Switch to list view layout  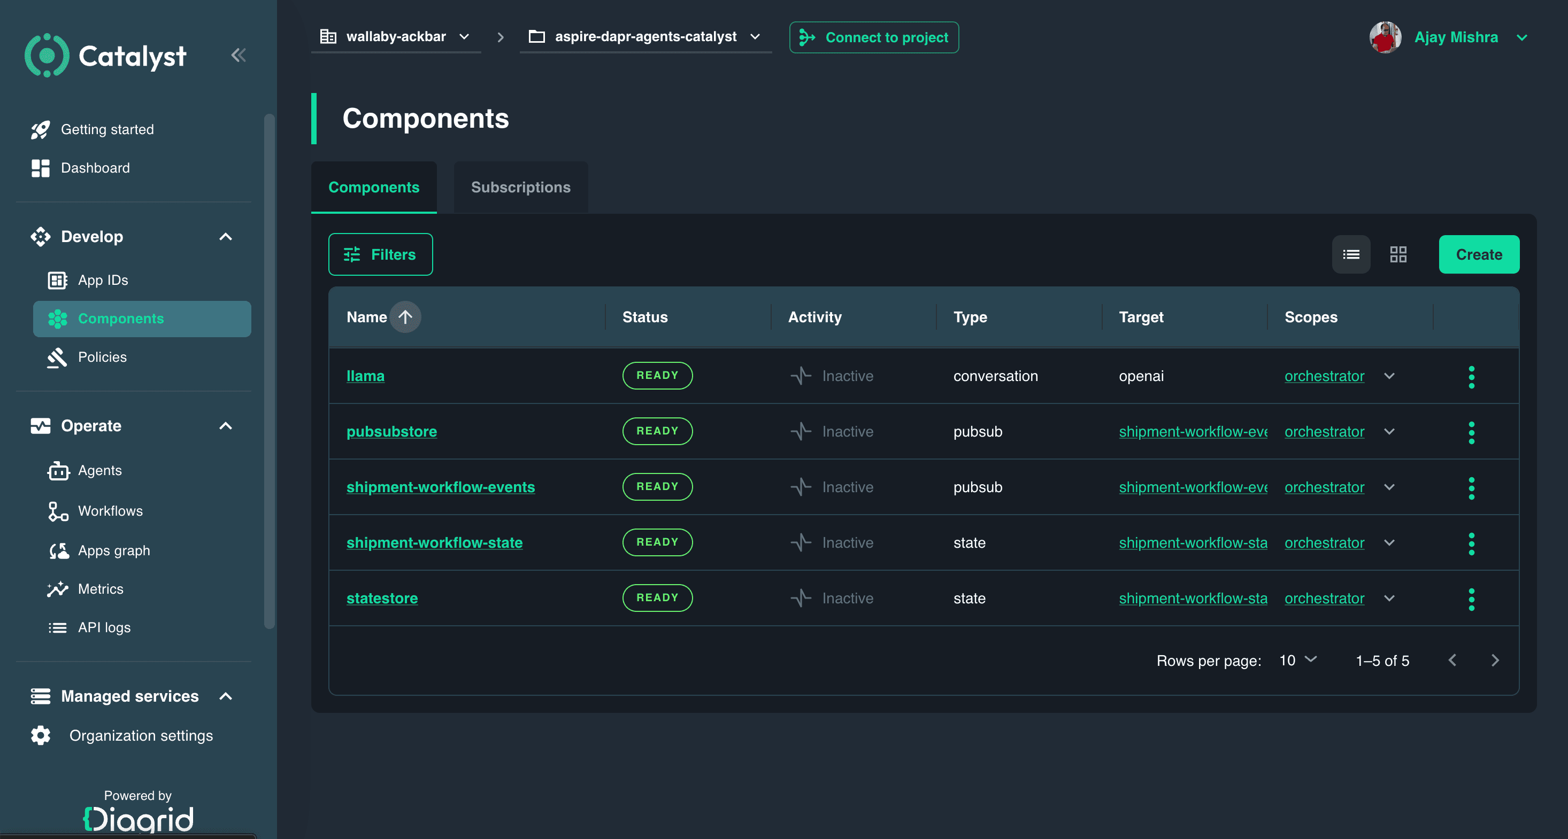(x=1351, y=254)
